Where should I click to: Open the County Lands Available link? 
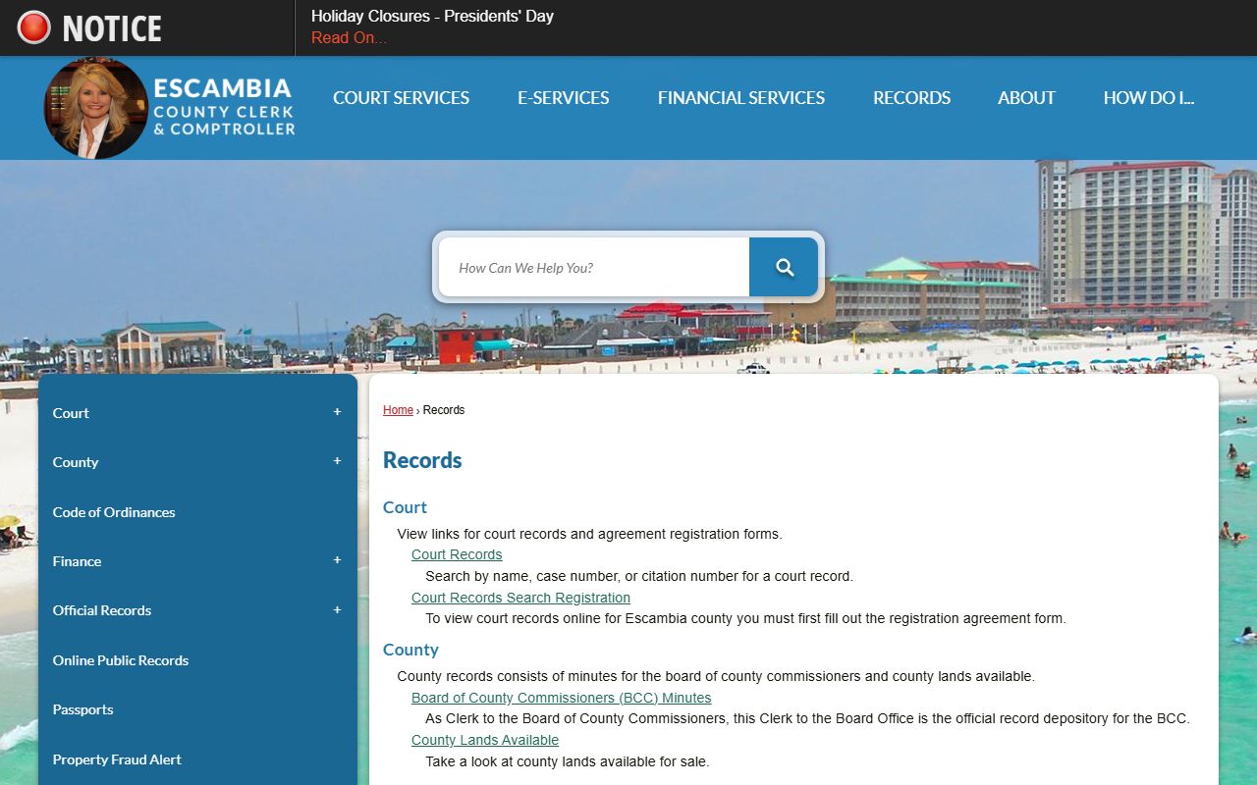click(485, 740)
